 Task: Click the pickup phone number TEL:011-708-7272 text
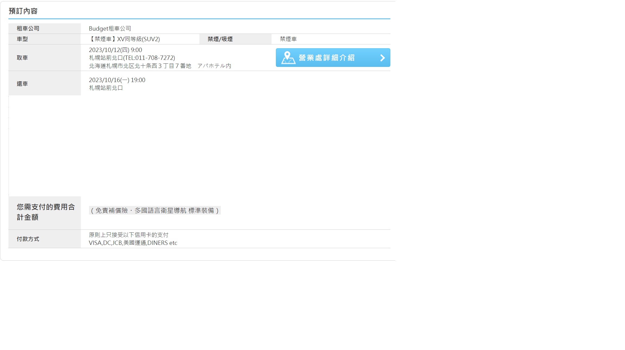tap(149, 58)
